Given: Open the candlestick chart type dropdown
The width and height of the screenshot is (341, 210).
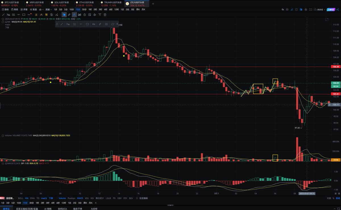Looking at the screenshot, I should (x=41, y=9).
